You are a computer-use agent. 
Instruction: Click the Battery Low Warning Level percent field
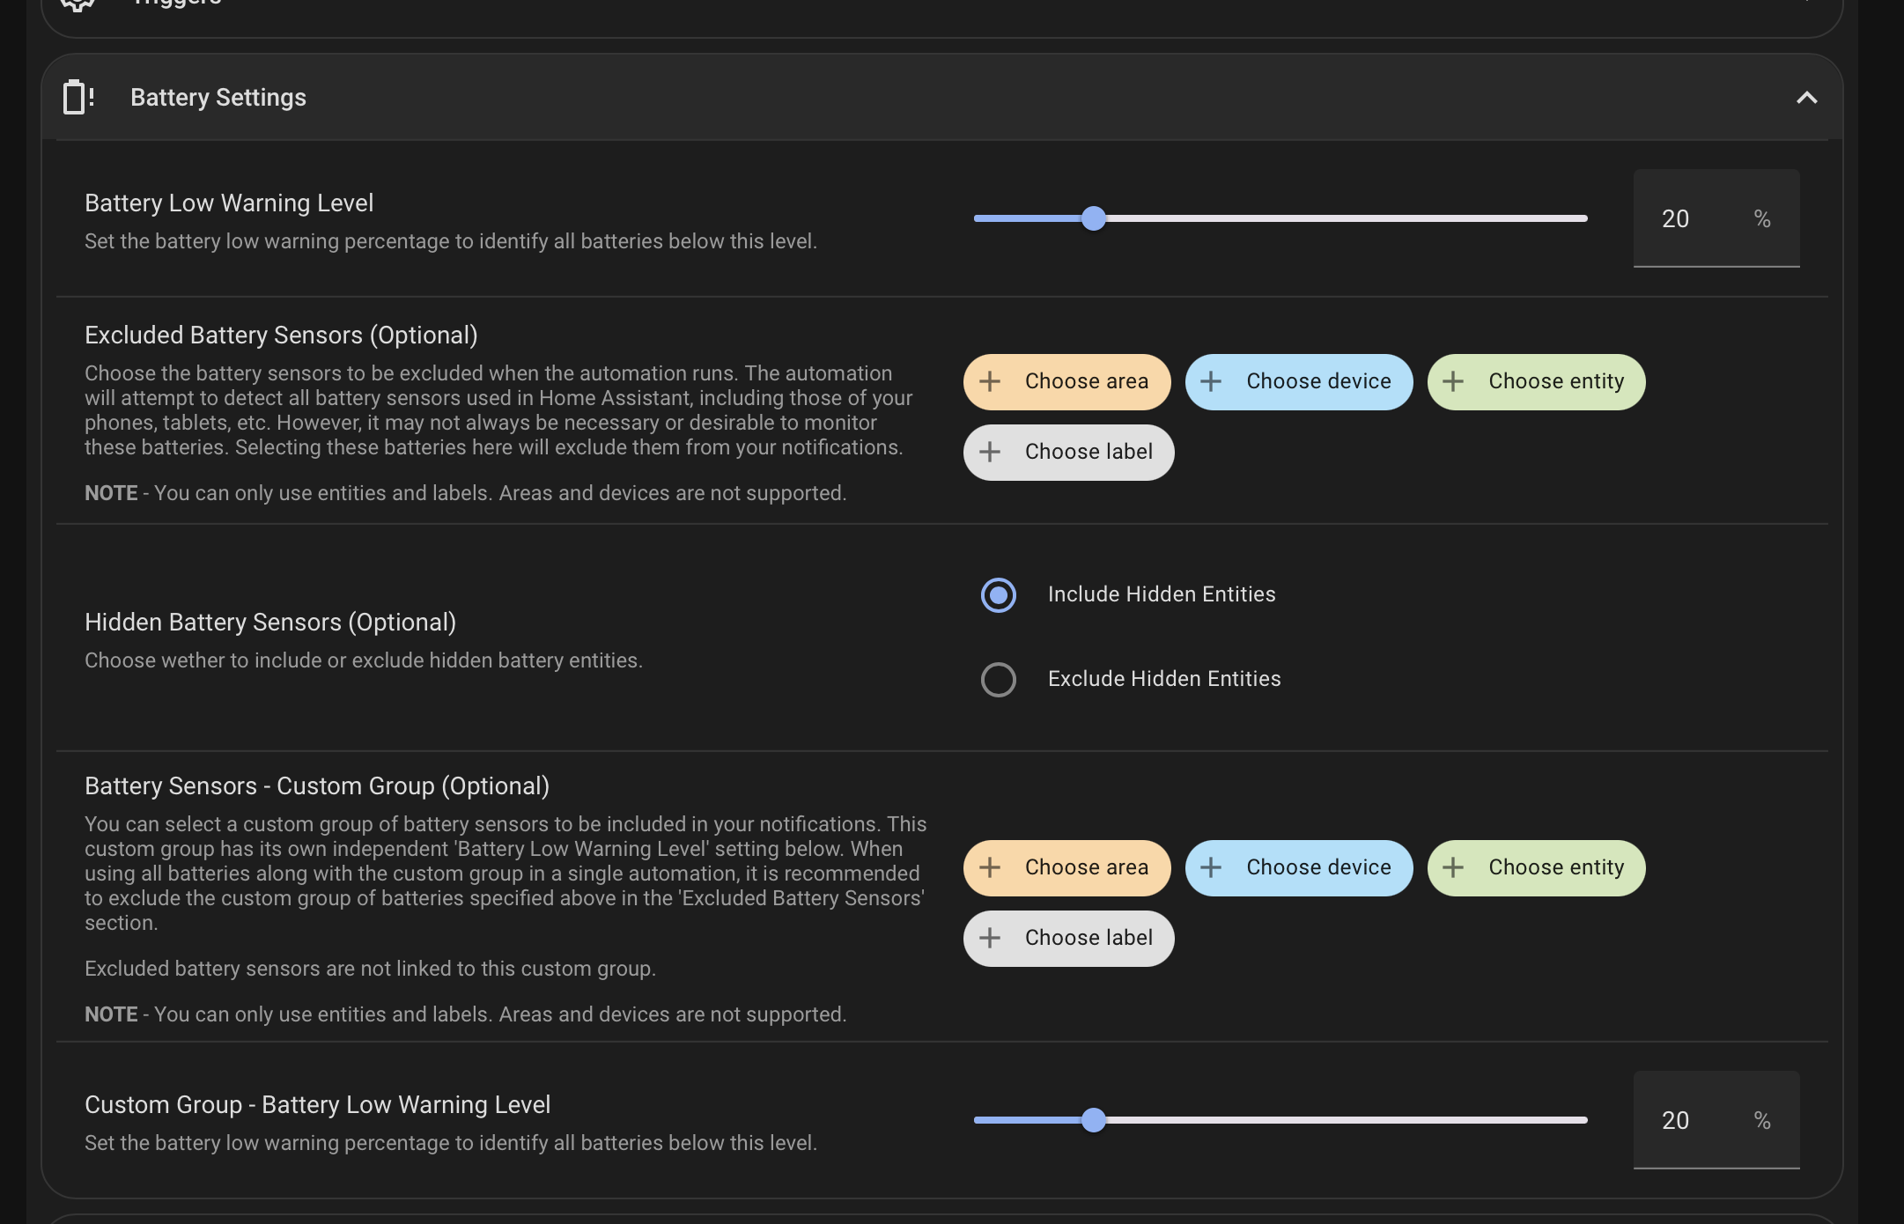pos(1716,218)
